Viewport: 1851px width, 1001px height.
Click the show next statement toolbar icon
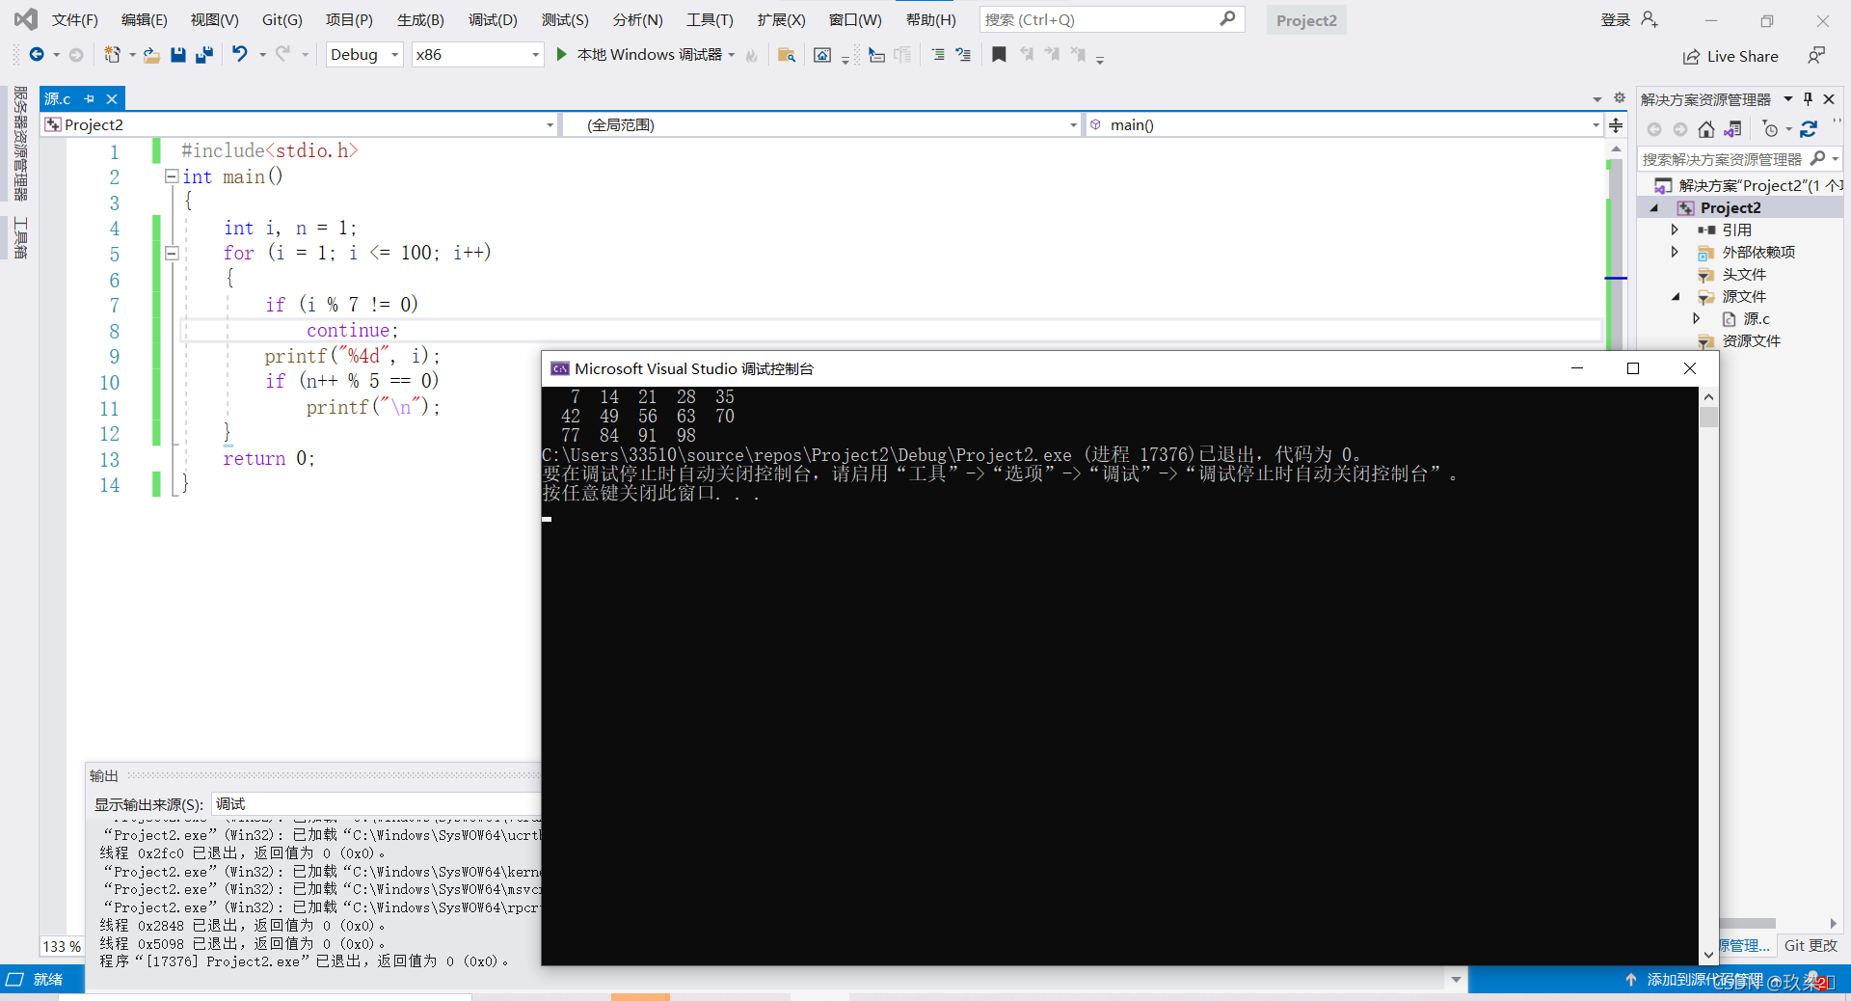(876, 55)
